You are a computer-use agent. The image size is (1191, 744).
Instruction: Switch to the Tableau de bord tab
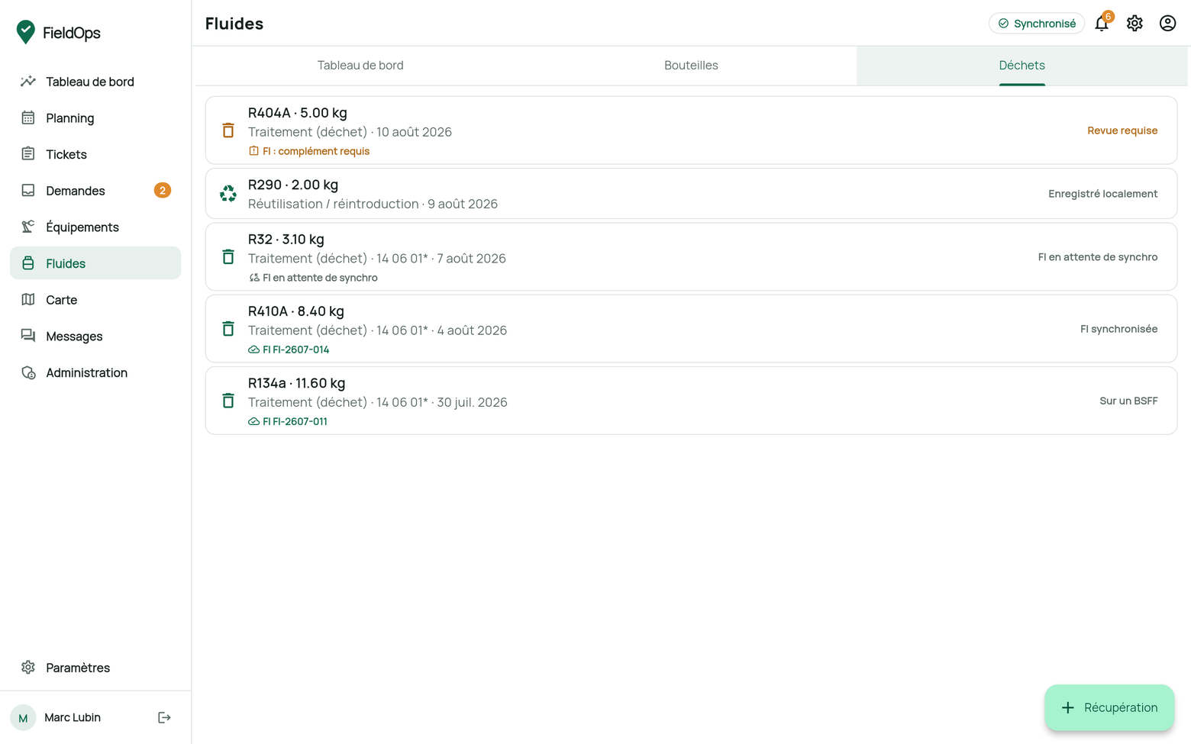(x=360, y=66)
